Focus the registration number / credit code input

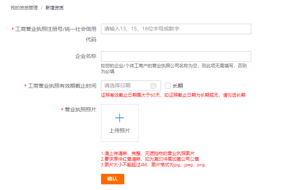(x=176, y=29)
